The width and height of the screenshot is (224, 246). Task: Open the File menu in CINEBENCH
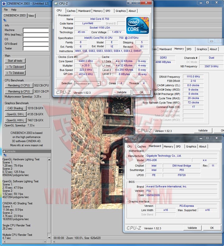[x=6, y=10]
